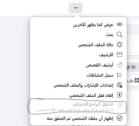Click the disabled تشغيل الوضع الاحترافي item
Viewport: 139px width, 126px height.
pos(78,107)
